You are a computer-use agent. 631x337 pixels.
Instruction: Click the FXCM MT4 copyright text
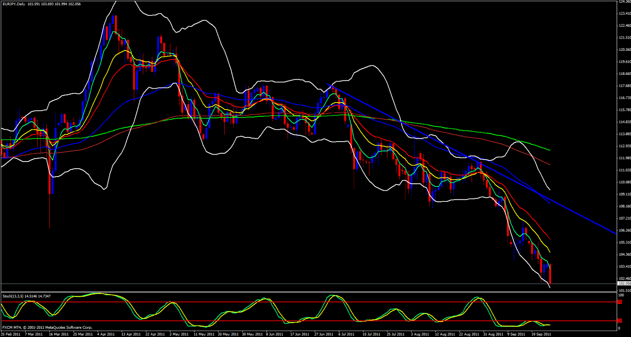[47, 327]
